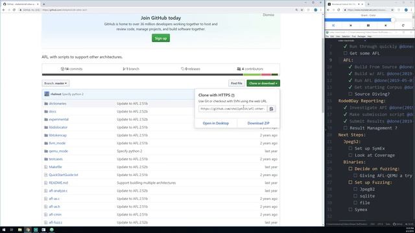Open the Windows Start menu
This screenshot has height=233, width=415.
tap(4, 230)
